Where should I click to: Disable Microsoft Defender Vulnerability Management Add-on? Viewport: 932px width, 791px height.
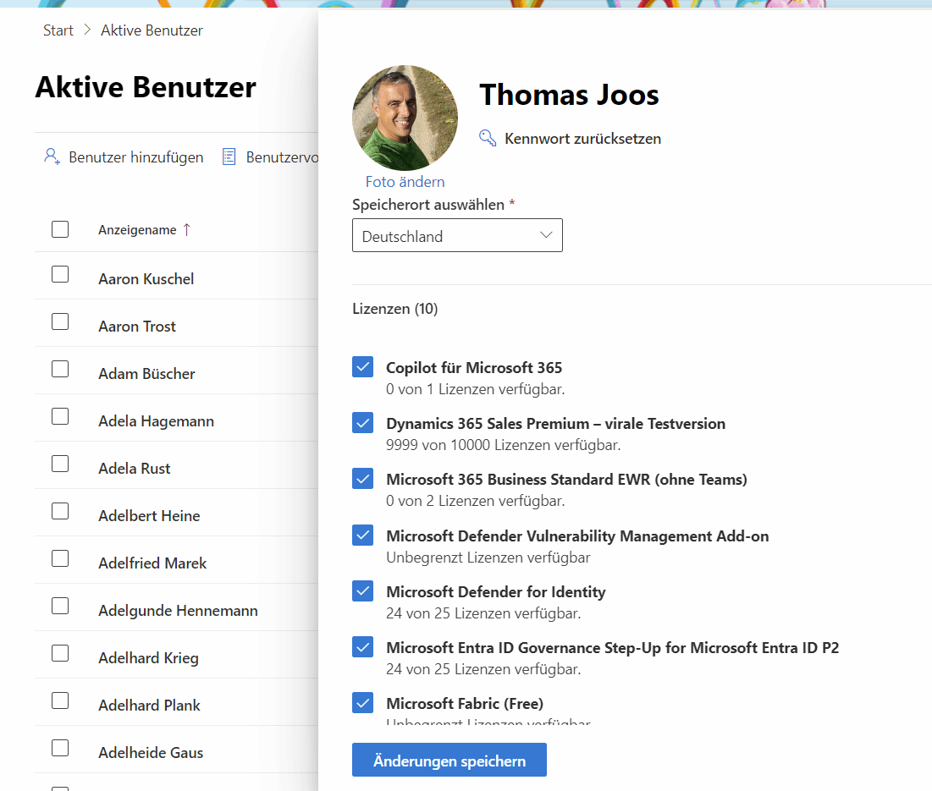(362, 535)
